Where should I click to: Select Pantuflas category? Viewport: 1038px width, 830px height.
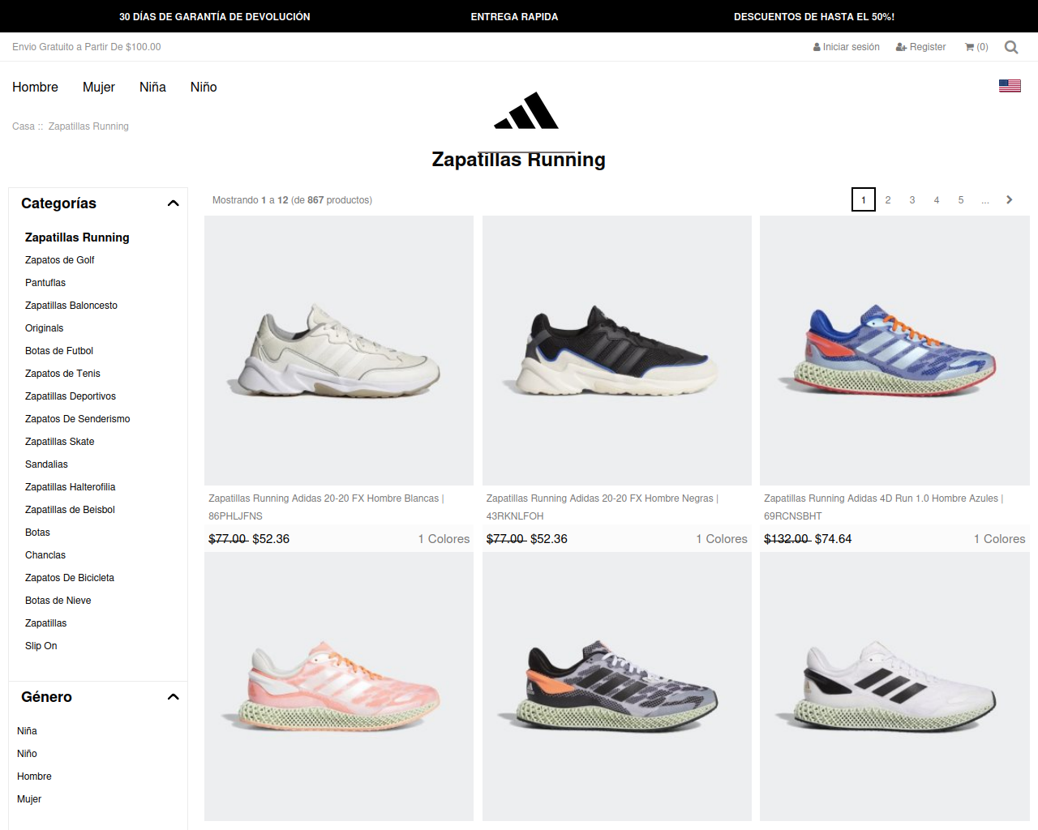(x=45, y=283)
